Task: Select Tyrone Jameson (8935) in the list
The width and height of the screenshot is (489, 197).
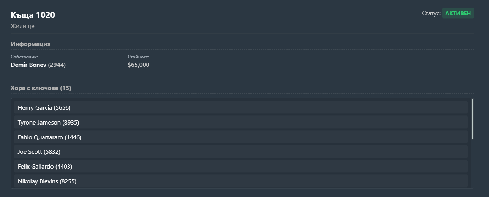Action: [241, 122]
